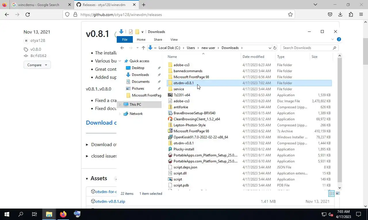Viewport: 368px width, 220px height.
Task: Open the Customize Quick Access Toolbar dropdown
Action: tap(142, 32)
